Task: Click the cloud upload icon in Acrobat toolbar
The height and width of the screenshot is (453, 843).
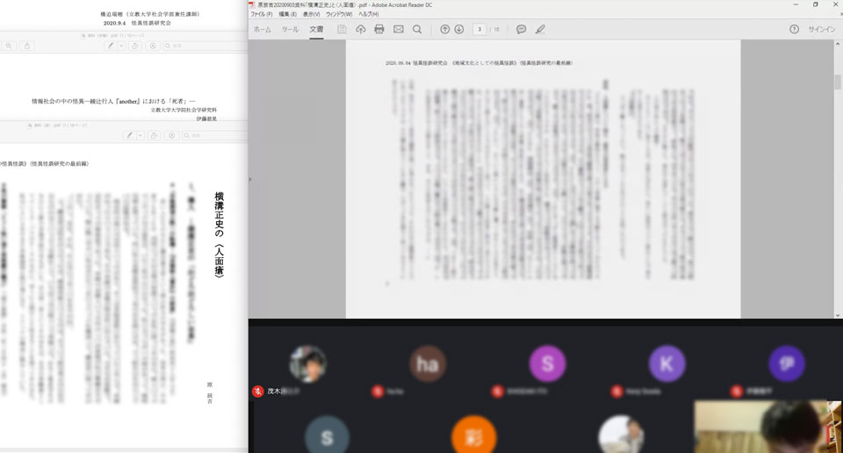Action: tap(360, 29)
